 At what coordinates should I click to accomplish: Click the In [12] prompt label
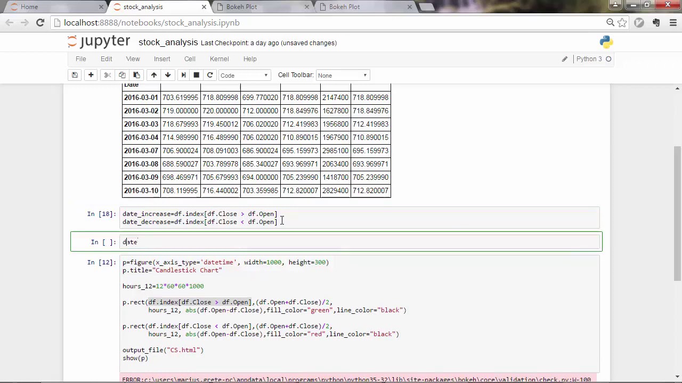pos(101,262)
